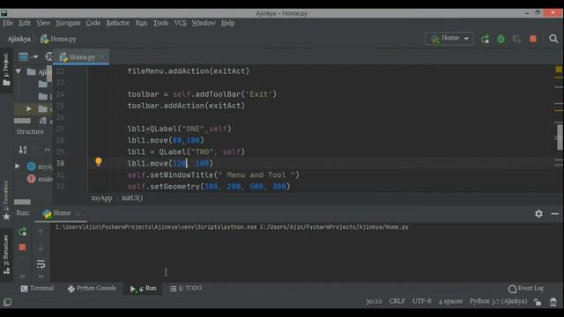Expand the collapsed venv folder in project tree
564x317 pixels.
click(x=29, y=108)
